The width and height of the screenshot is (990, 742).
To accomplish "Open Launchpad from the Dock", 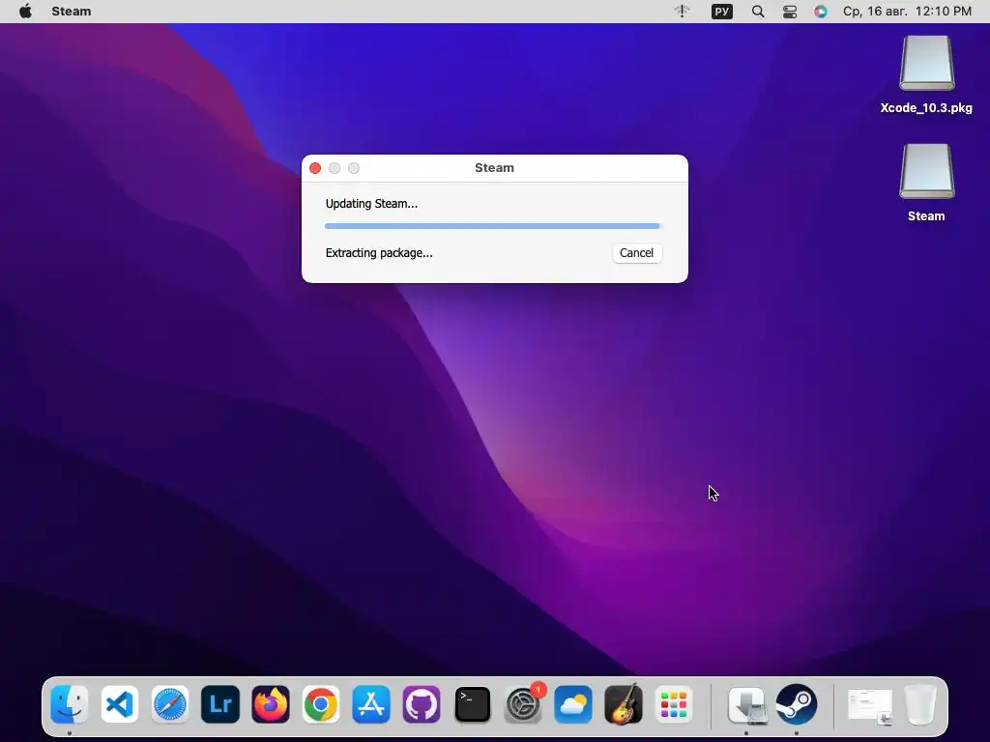I will pos(674,704).
